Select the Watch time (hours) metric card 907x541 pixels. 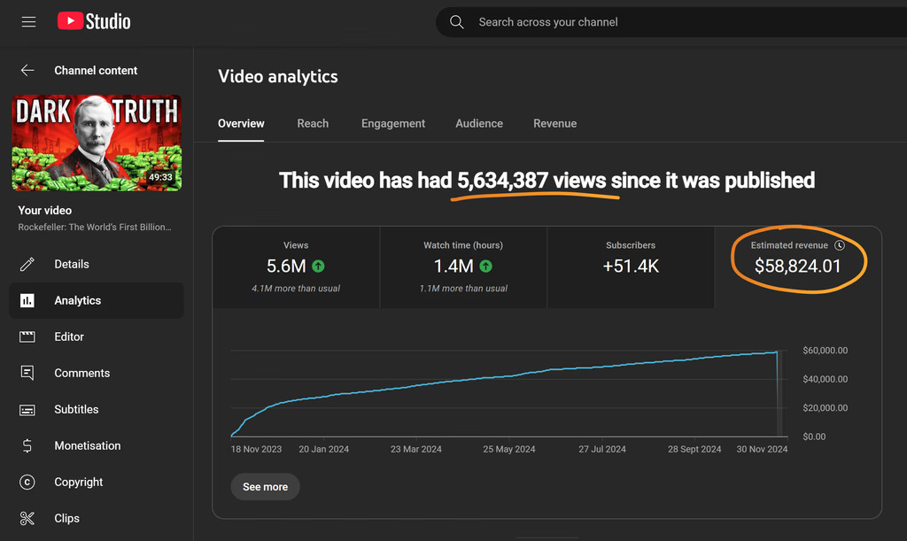463,267
